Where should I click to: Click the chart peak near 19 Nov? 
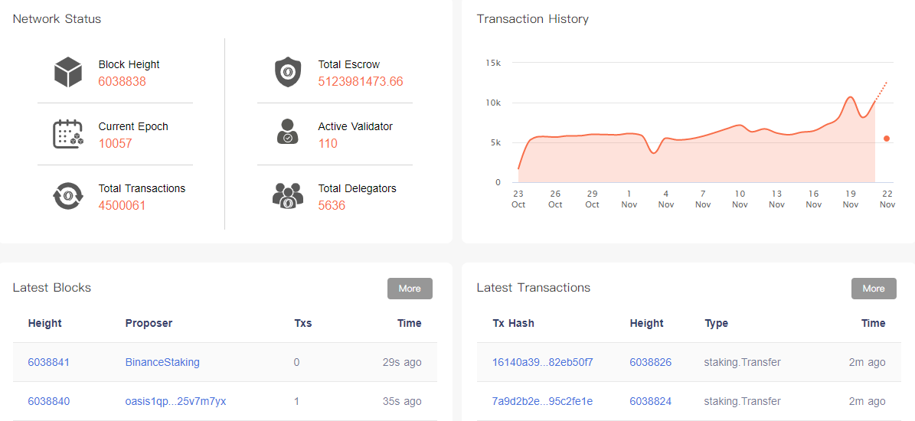click(x=851, y=96)
